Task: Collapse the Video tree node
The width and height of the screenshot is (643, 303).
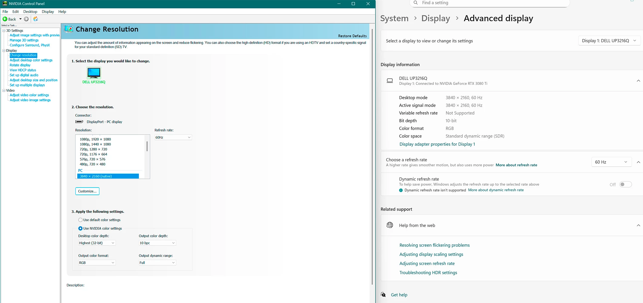Action: coord(4,90)
